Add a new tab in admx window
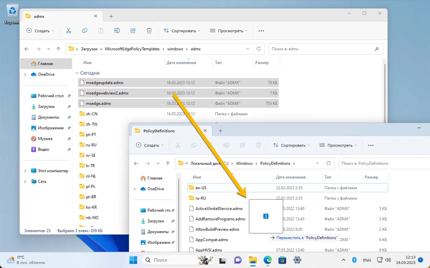Screen dimensions: 430x268 [111, 16]
